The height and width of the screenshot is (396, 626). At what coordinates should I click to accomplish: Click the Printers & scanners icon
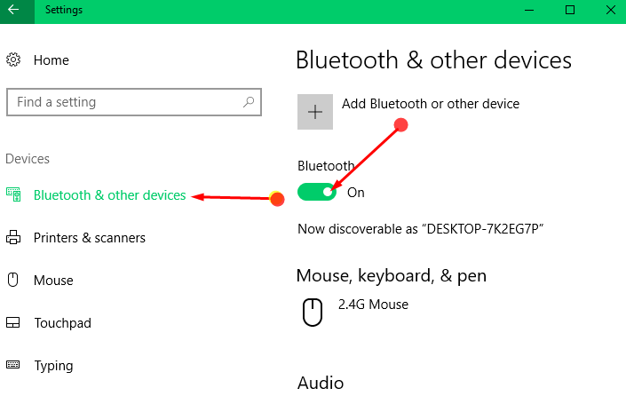pos(13,237)
